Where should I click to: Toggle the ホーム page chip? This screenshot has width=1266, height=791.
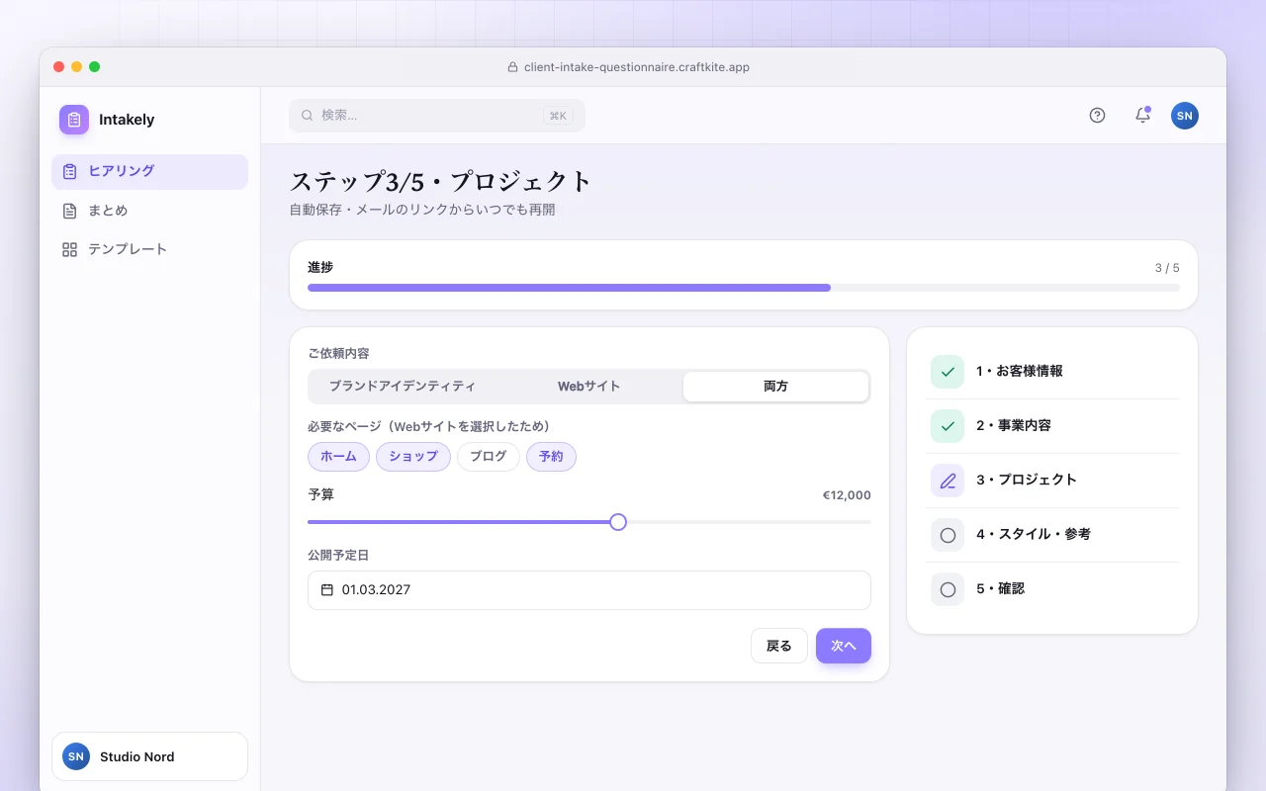pos(338,457)
